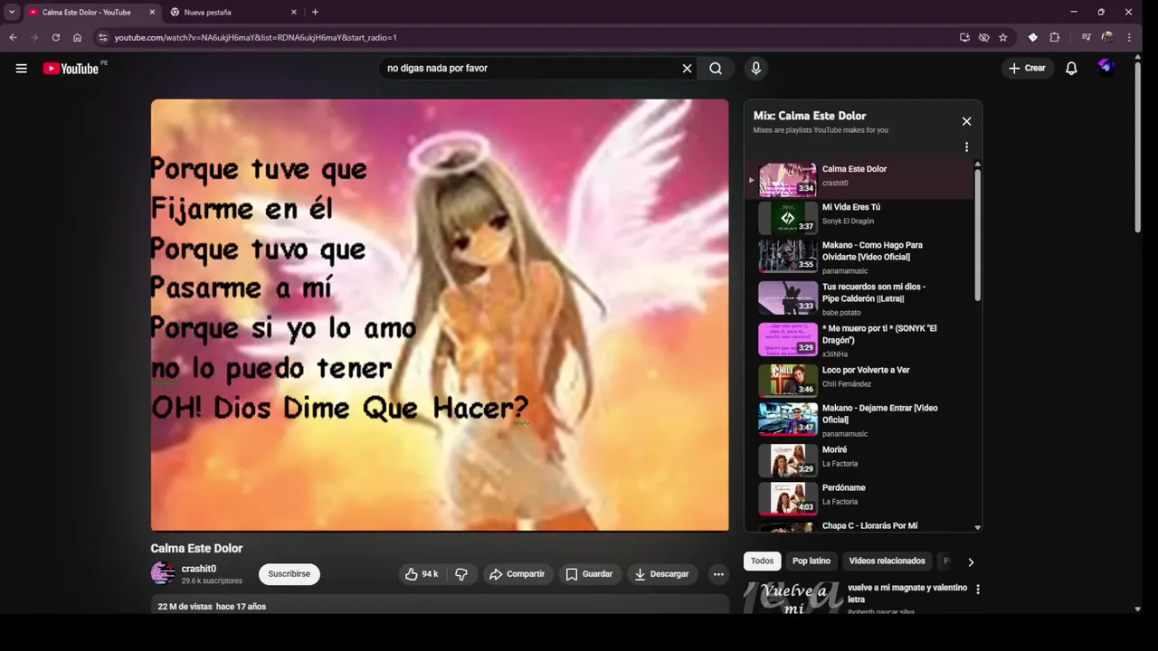The image size is (1158, 651).
Task: Close the Calma Este Dolor tab
Action: [152, 12]
